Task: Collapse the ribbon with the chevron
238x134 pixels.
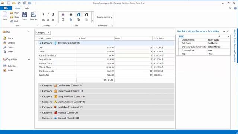Action: 230,8
